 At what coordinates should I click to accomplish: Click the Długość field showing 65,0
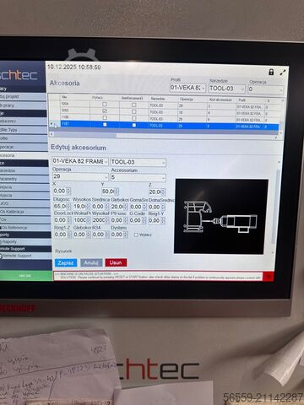point(62,207)
